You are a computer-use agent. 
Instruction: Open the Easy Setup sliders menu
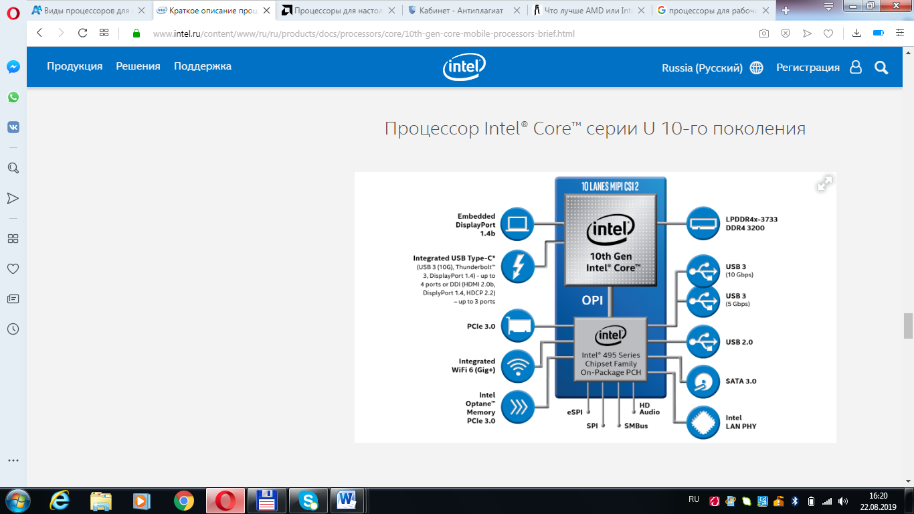(900, 33)
